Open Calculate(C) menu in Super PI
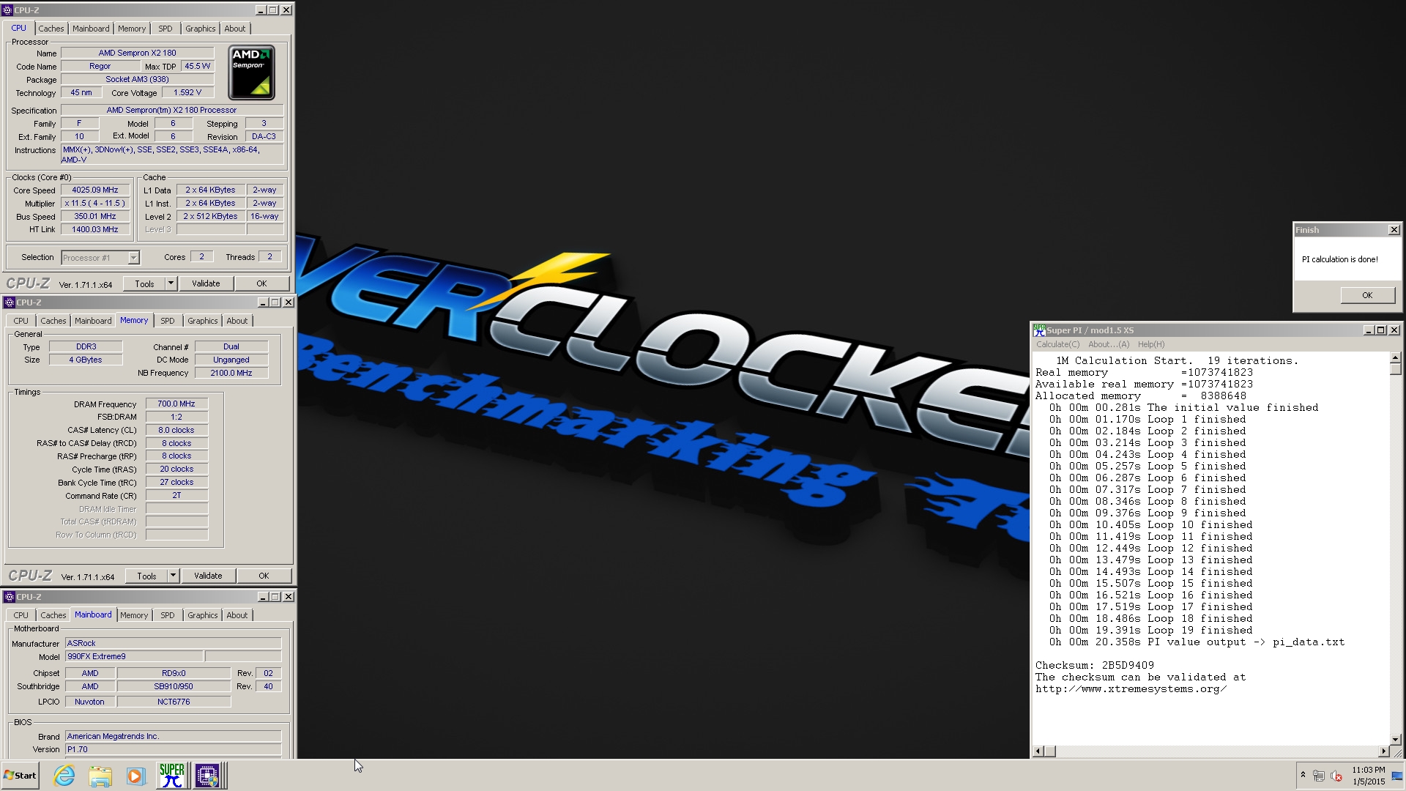Image resolution: width=1406 pixels, height=791 pixels. [x=1057, y=344]
